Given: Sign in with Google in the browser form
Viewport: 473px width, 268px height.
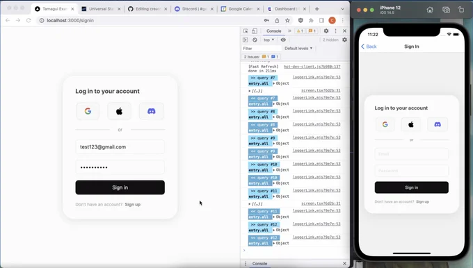Looking at the screenshot, I should (88, 111).
